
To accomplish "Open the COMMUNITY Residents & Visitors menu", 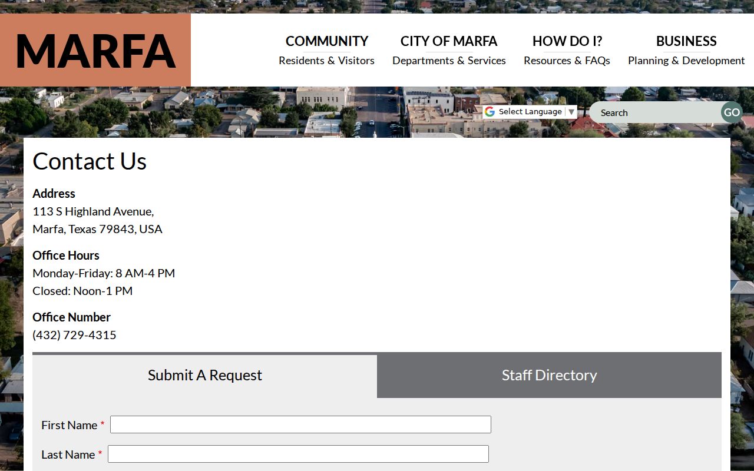I will pyautogui.click(x=326, y=50).
